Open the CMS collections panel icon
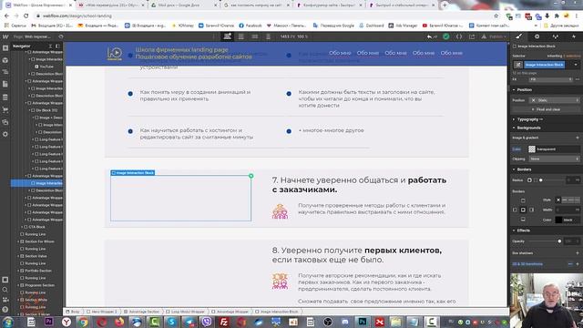 [5, 97]
